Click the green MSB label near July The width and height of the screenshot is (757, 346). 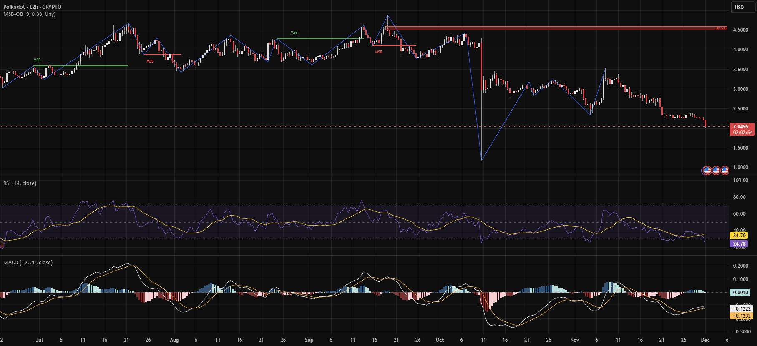(37, 60)
